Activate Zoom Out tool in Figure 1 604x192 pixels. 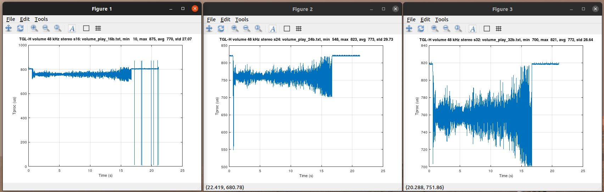[x=46, y=28]
